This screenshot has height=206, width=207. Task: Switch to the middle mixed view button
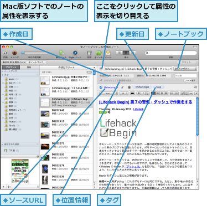click(126, 53)
